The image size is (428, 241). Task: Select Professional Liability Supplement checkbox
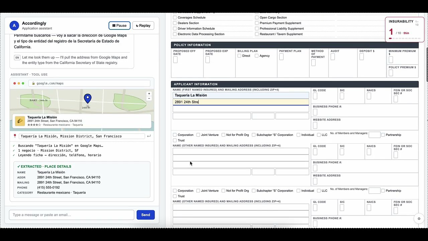(x=257, y=28)
